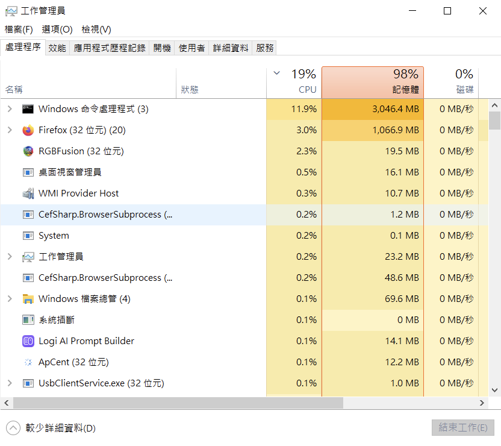Click the 結束工作(E) button
Image resolution: width=501 pixels, height=446 pixels.
tap(463, 428)
